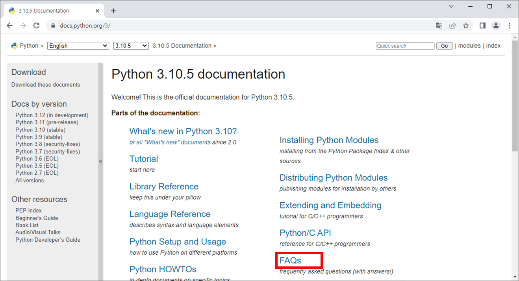The width and height of the screenshot is (519, 281).
Task: Open Chrome three-dot menu
Action: tap(510, 26)
